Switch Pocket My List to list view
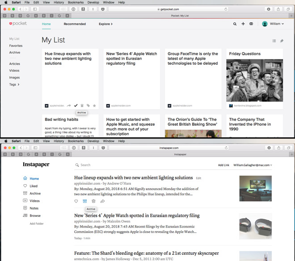 point(274,41)
